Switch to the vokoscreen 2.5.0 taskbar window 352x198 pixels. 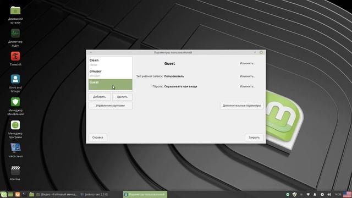click(94, 194)
